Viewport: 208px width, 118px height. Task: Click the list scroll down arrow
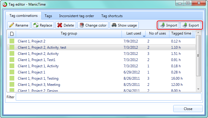(198, 89)
